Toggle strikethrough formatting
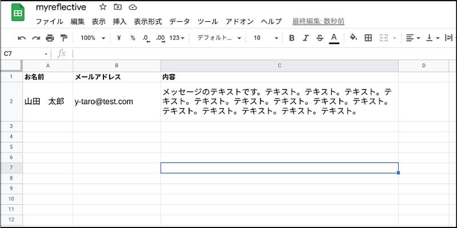The width and height of the screenshot is (457, 228). [x=320, y=38]
